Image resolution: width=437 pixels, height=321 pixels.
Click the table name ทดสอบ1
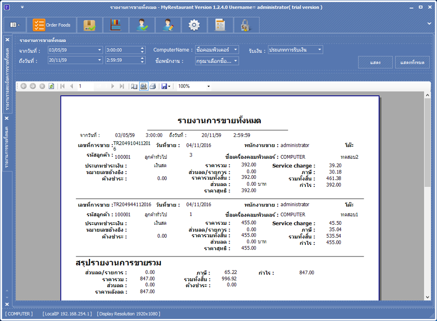[349, 215]
